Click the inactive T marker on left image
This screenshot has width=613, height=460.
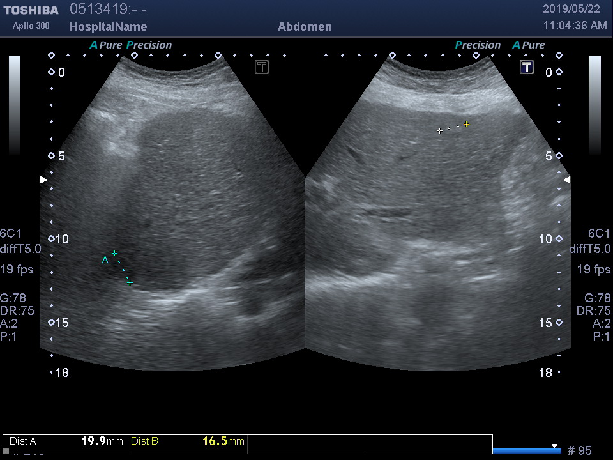tap(262, 67)
